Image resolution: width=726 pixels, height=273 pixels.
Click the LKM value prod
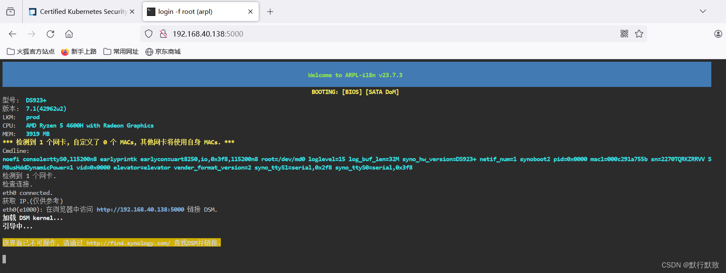33,117
